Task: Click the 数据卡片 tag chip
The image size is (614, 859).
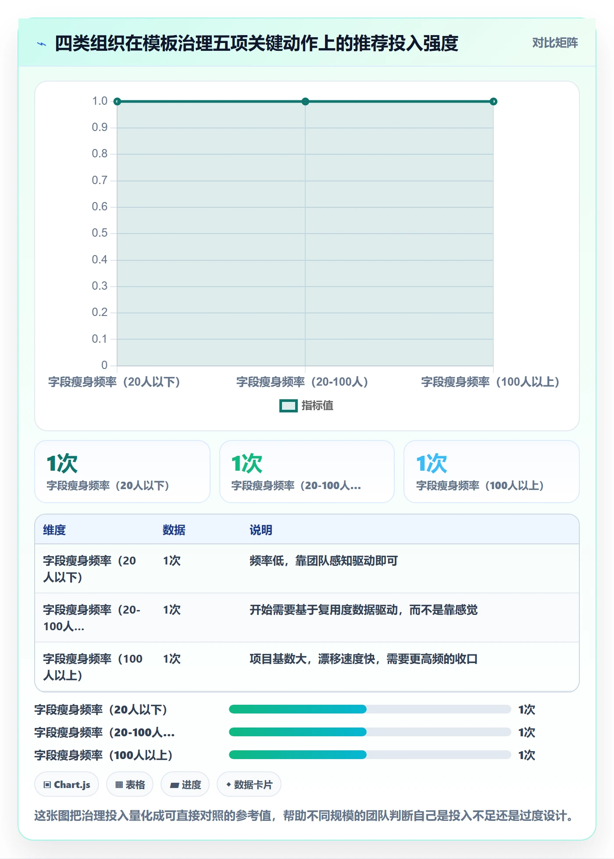Action: [249, 785]
